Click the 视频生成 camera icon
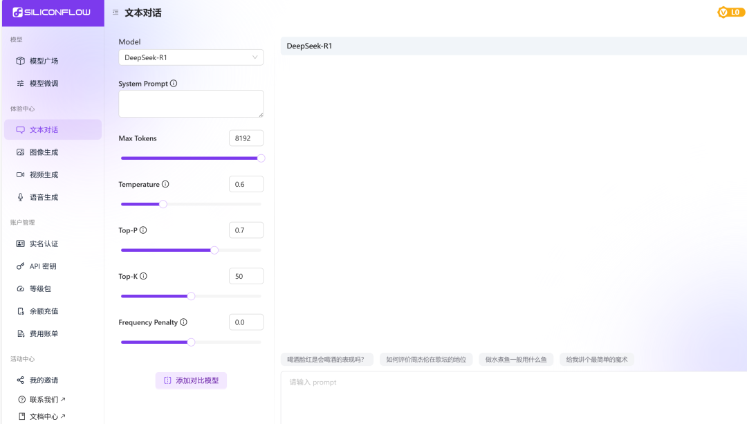The width and height of the screenshot is (747, 424). [20, 174]
